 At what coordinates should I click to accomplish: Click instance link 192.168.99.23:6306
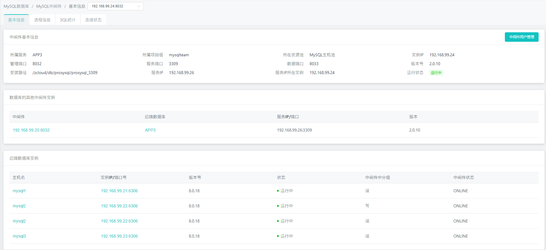point(119,236)
